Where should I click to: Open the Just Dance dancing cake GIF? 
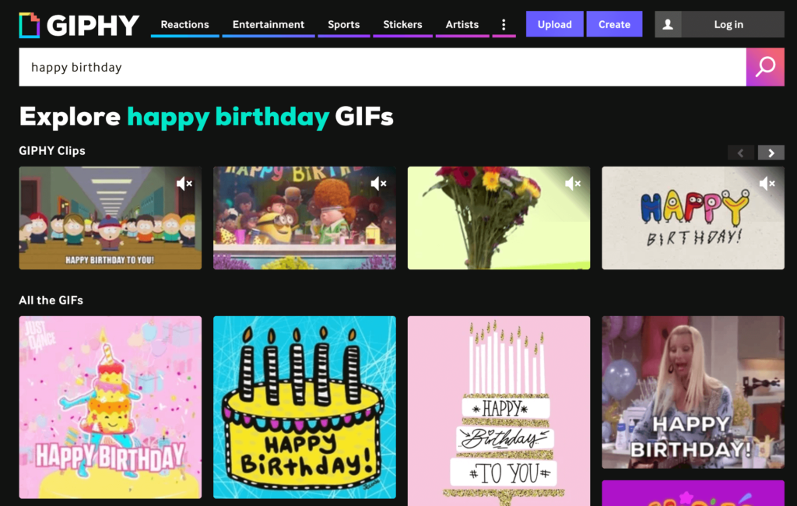click(111, 407)
